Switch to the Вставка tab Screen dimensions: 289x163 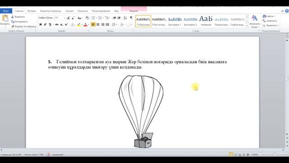click(32, 11)
